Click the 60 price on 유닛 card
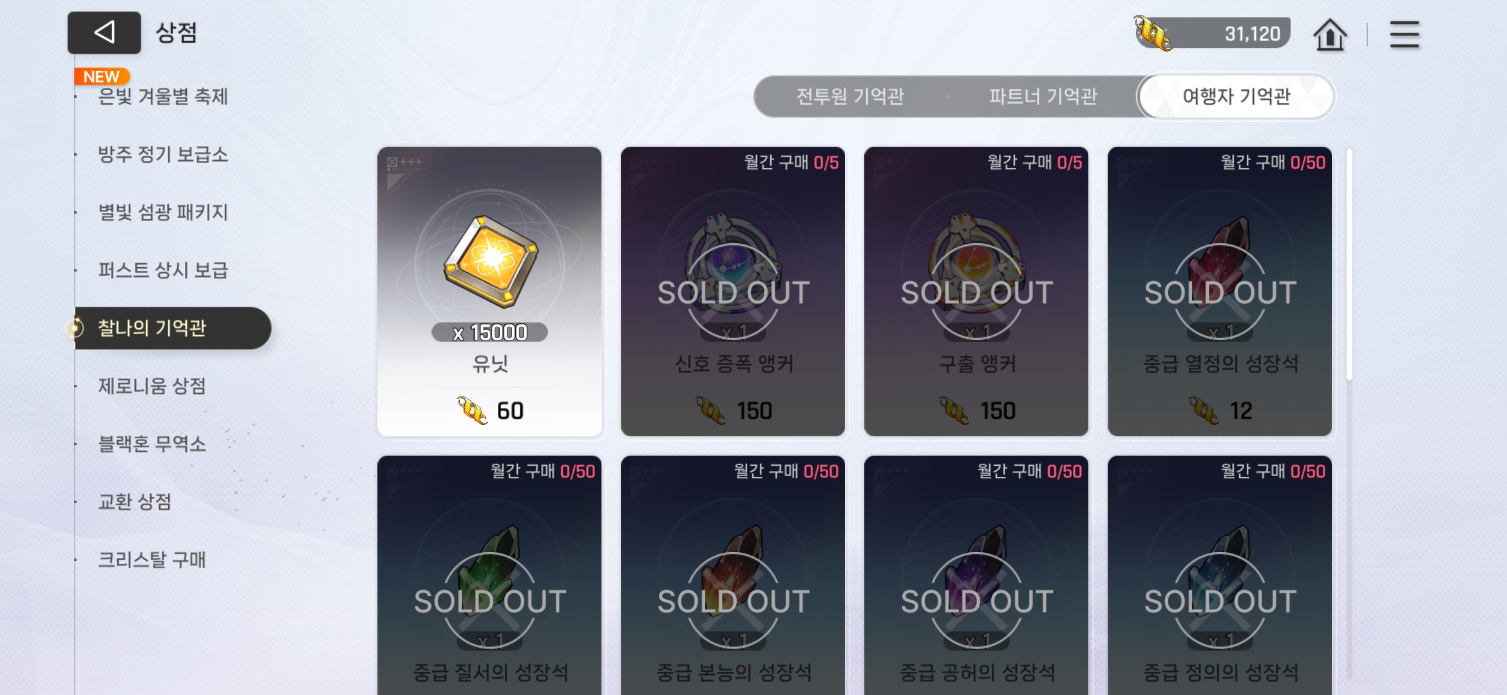 tap(510, 411)
